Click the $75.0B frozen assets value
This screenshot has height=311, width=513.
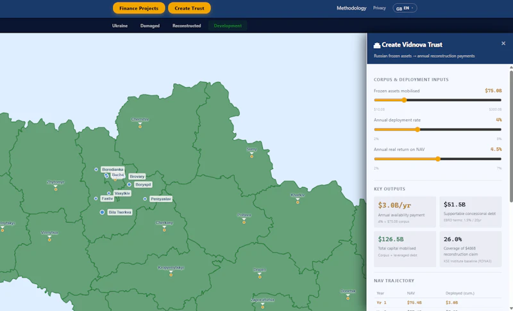coord(493,91)
